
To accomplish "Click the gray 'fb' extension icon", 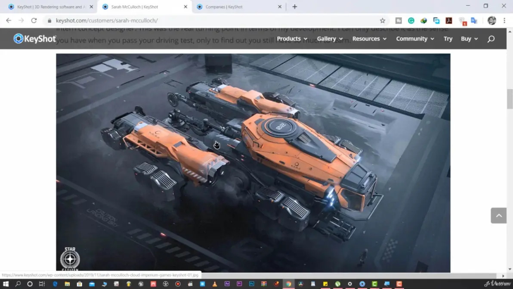I will pyautogui.click(x=399, y=21).
